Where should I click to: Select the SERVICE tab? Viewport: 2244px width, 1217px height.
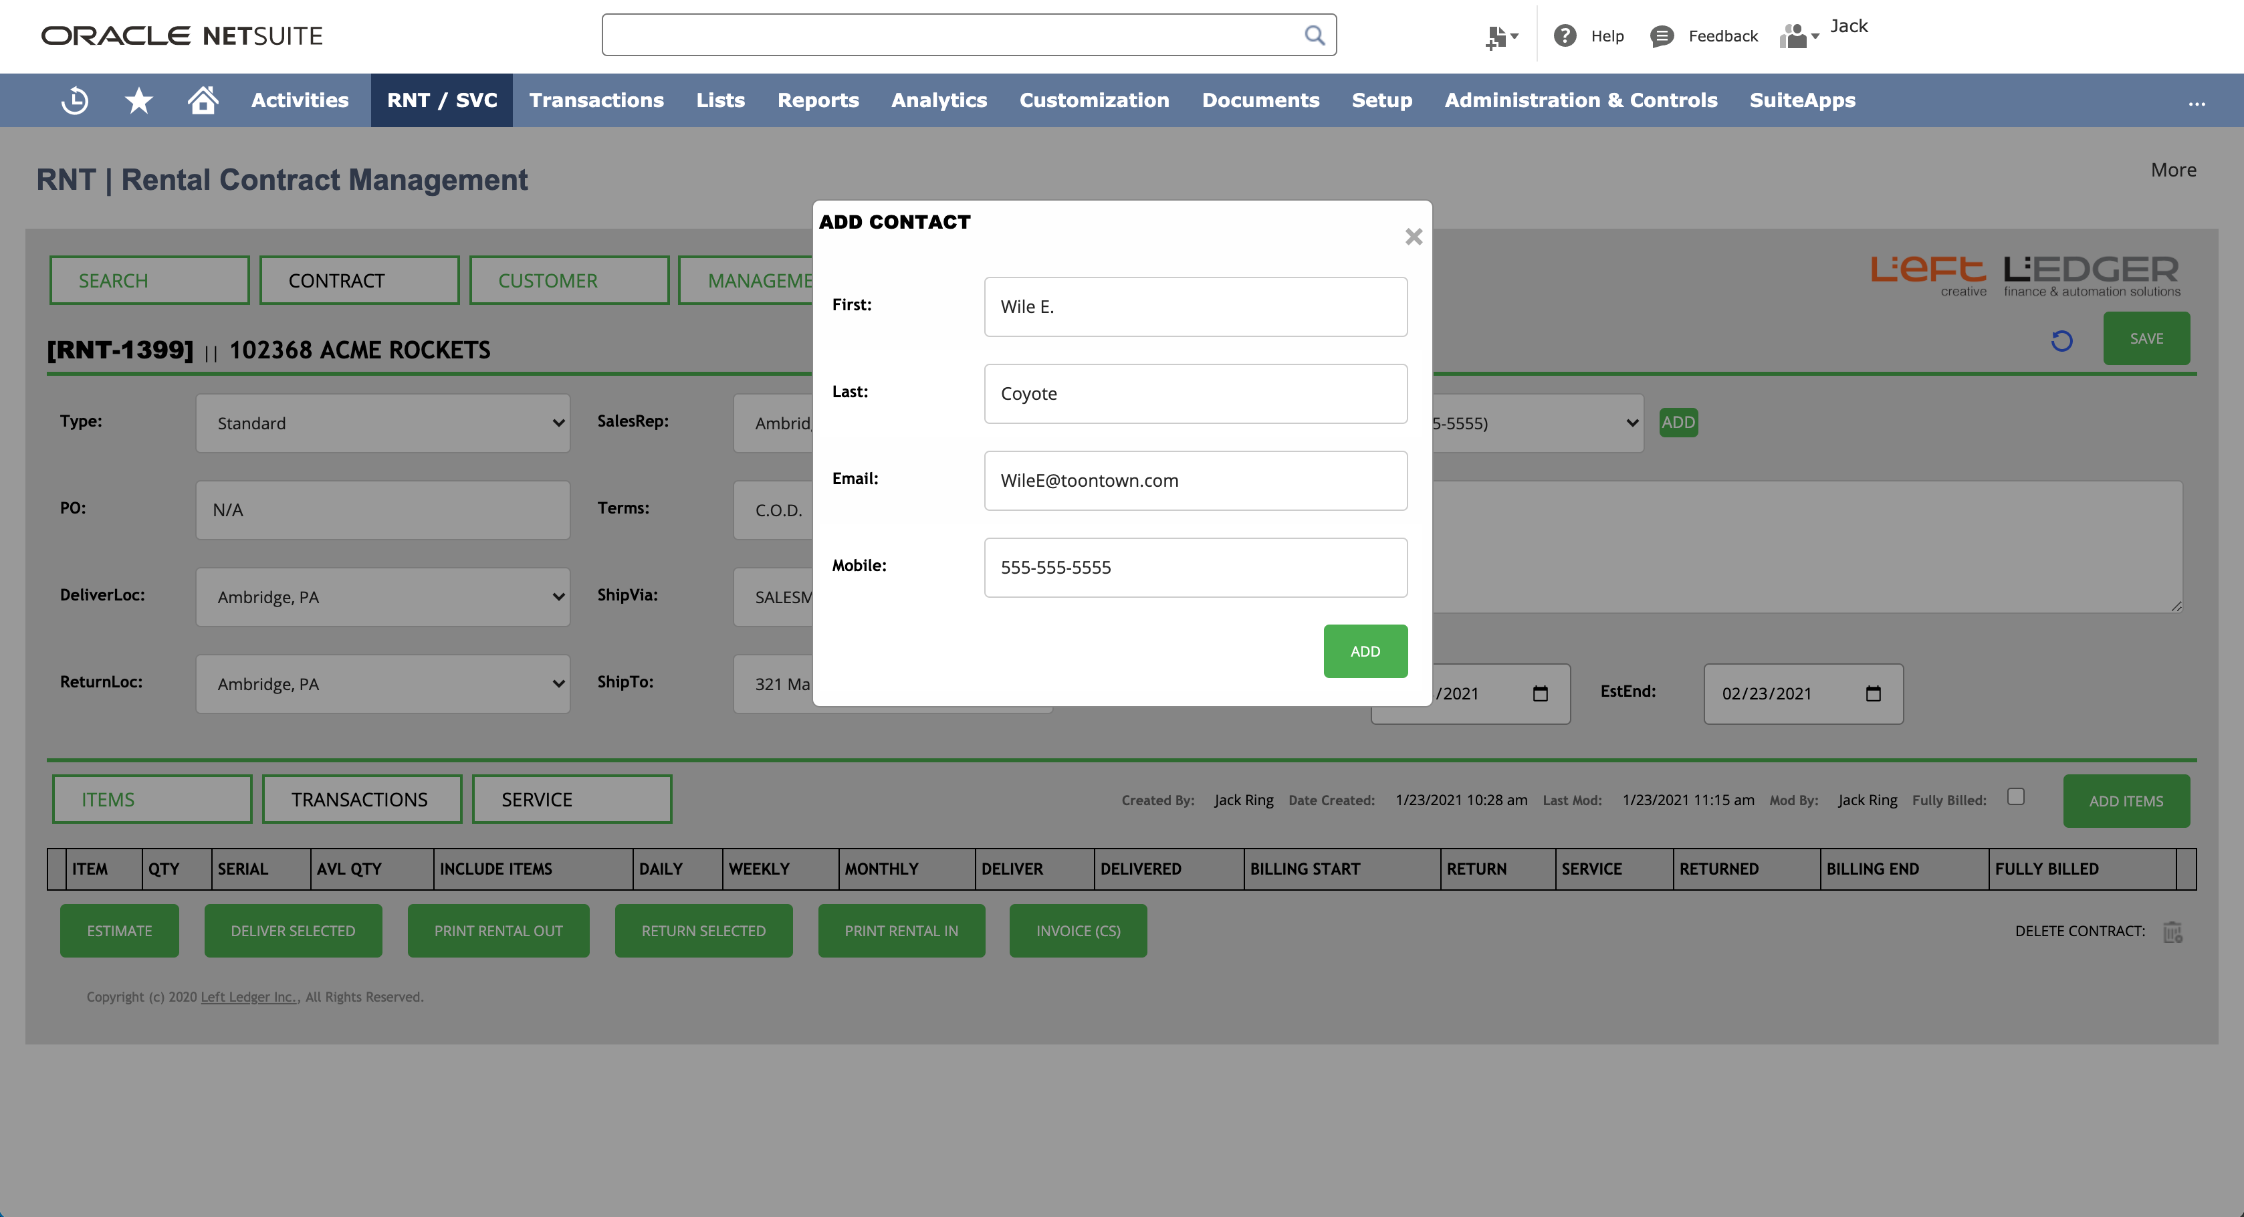pos(572,800)
